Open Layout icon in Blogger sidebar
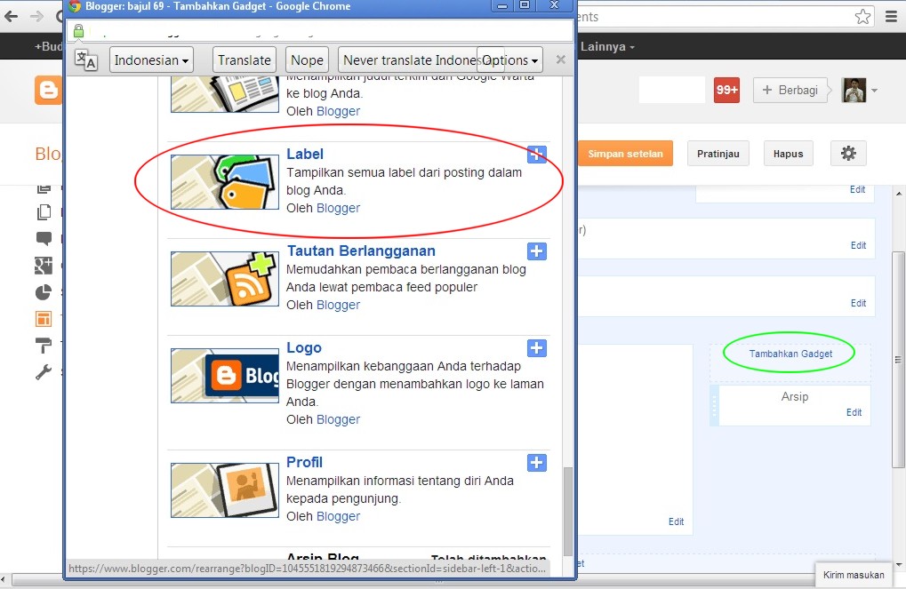 tap(44, 319)
